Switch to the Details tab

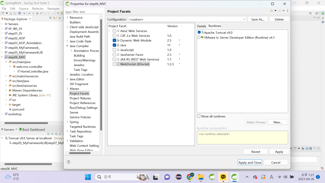202,26
